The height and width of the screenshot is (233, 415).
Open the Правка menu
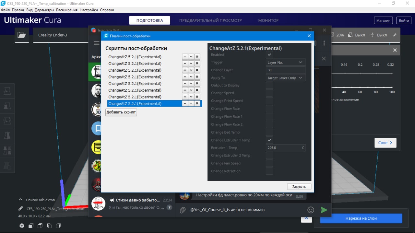click(18, 10)
